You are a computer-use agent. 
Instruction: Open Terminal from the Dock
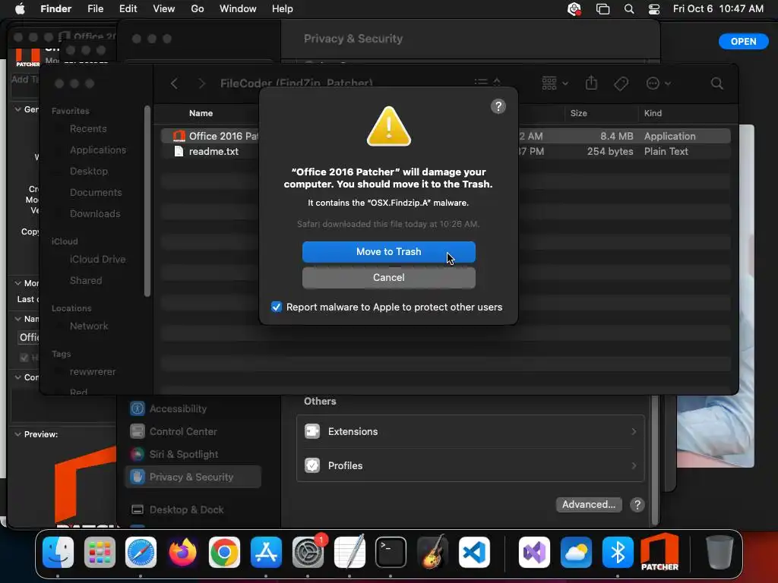(x=391, y=553)
